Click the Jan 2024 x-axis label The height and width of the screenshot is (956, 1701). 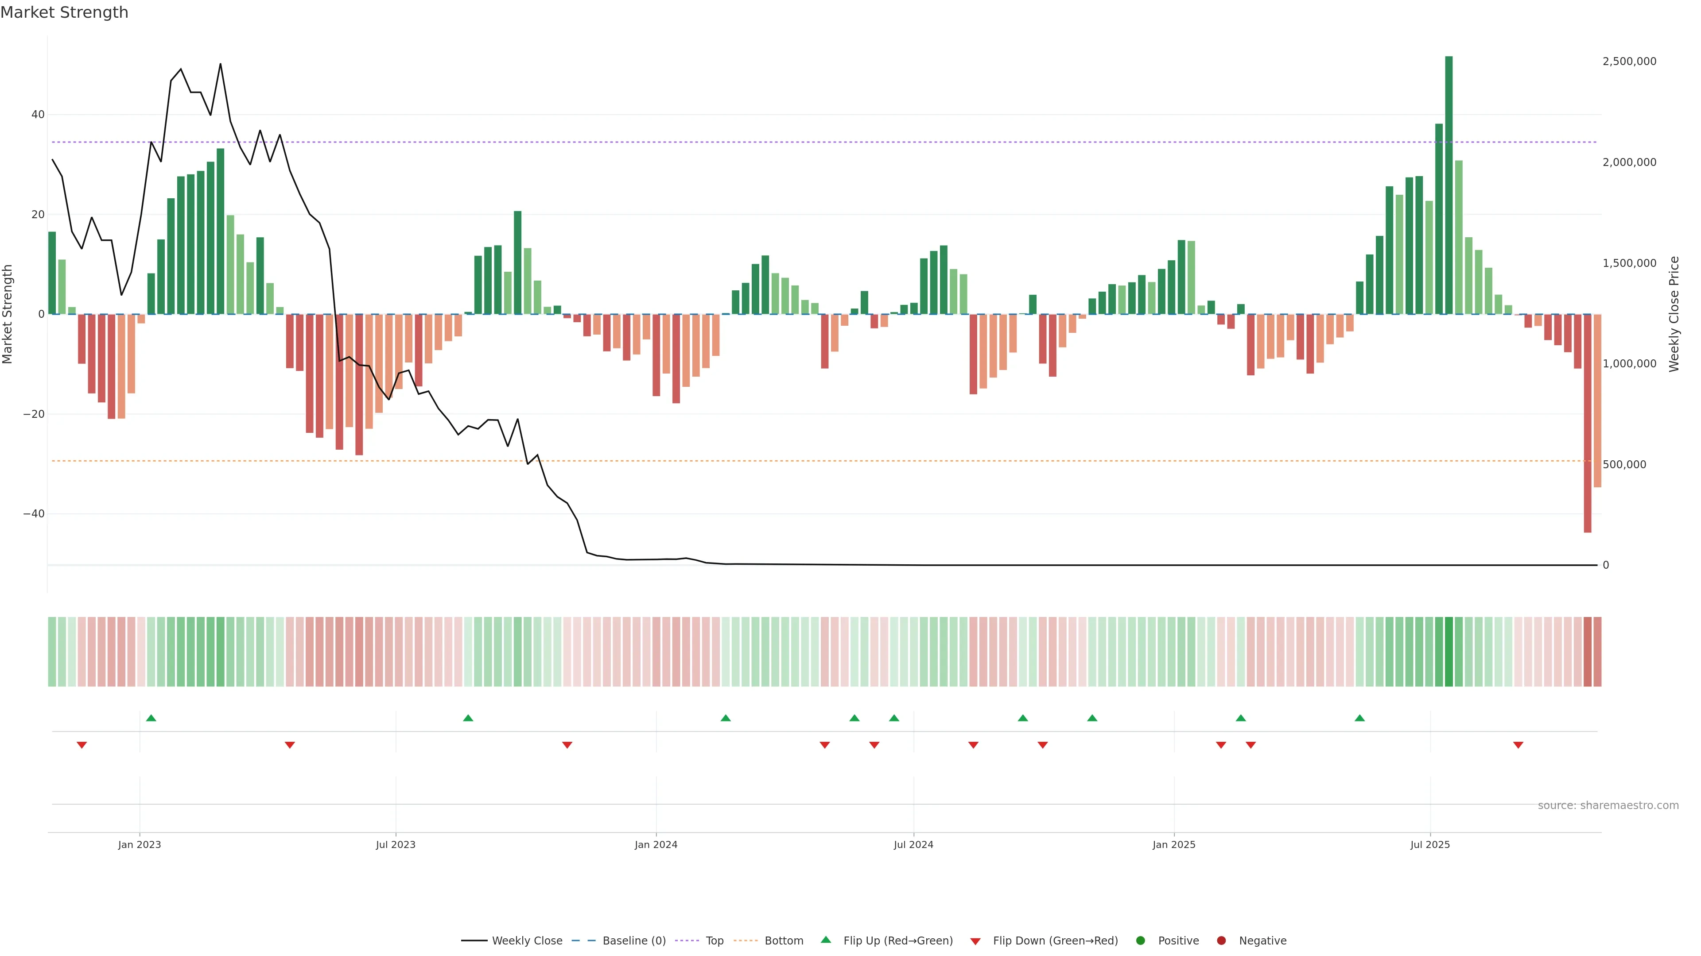tap(656, 844)
